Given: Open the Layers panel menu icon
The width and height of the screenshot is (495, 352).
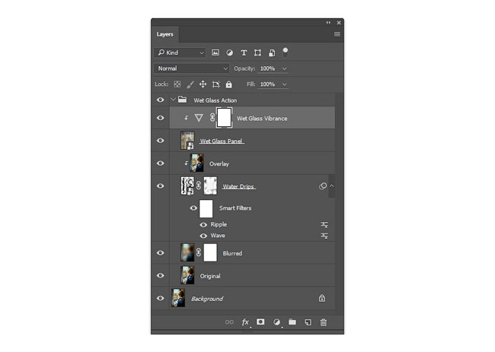Looking at the screenshot, I should (337, 34).
